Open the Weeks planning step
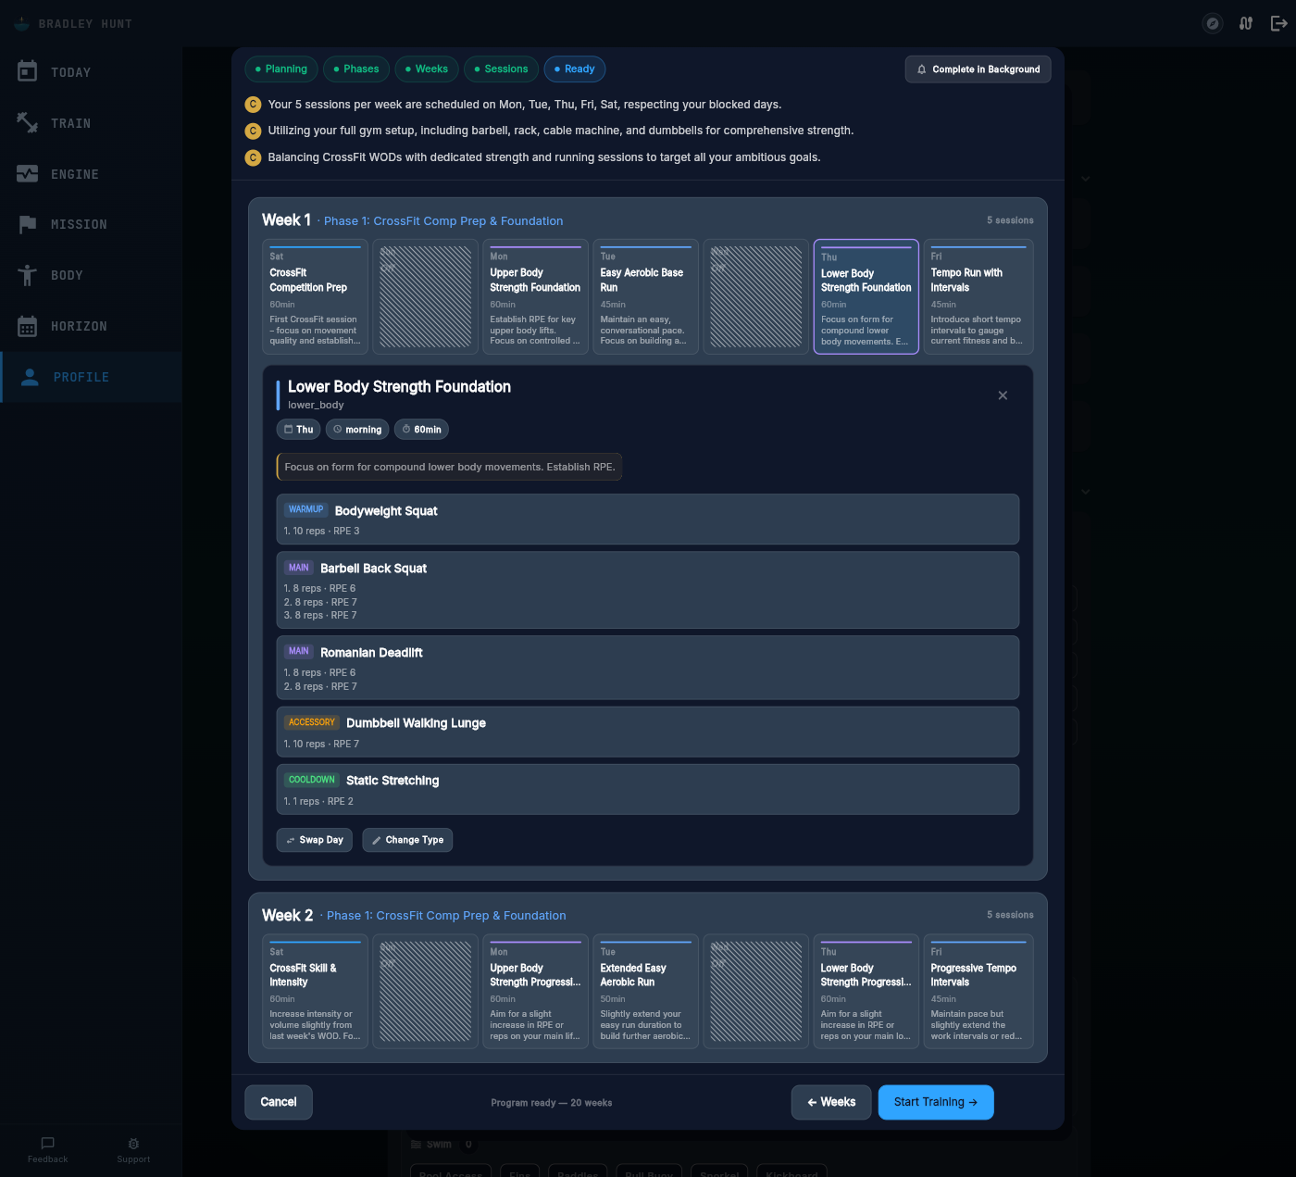 pos(426,69)
